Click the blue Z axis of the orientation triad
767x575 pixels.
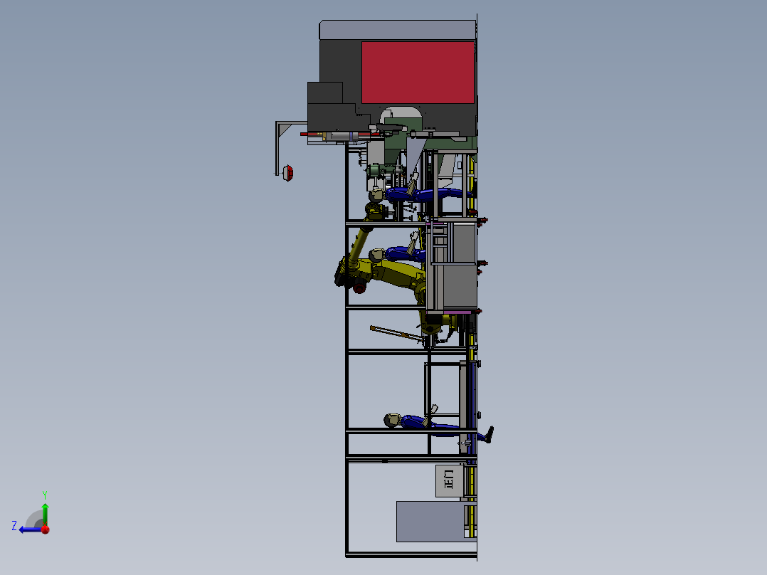pyautogui.click(x=31, y=529)
